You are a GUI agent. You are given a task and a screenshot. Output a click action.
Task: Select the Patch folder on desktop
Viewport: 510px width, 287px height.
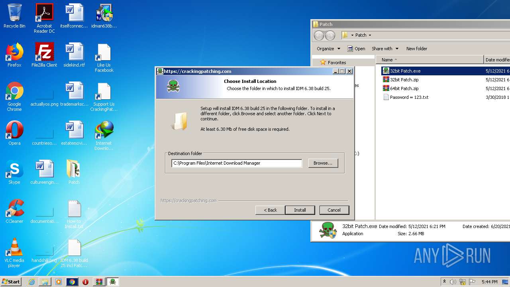click(74, 172)
